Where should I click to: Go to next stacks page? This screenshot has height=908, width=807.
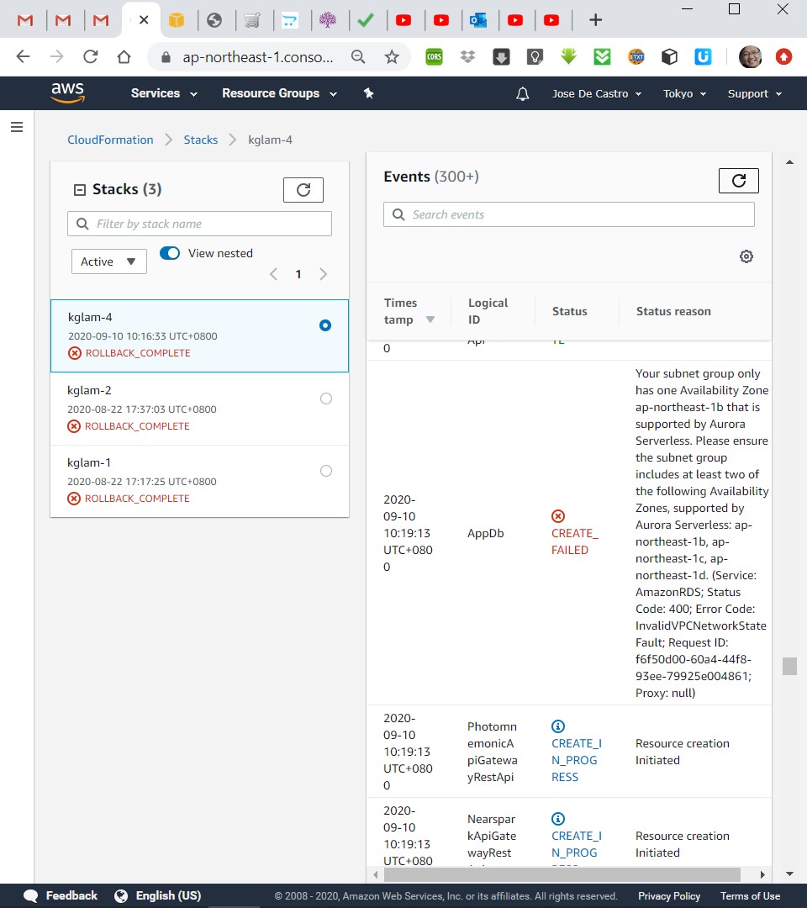click(323, 274)
